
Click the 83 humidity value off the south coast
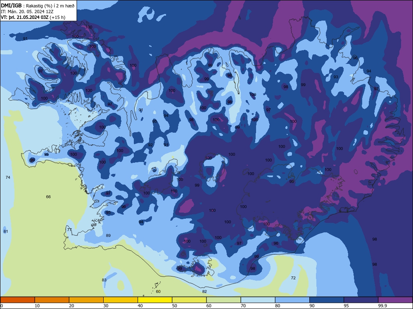coord(104,280)
